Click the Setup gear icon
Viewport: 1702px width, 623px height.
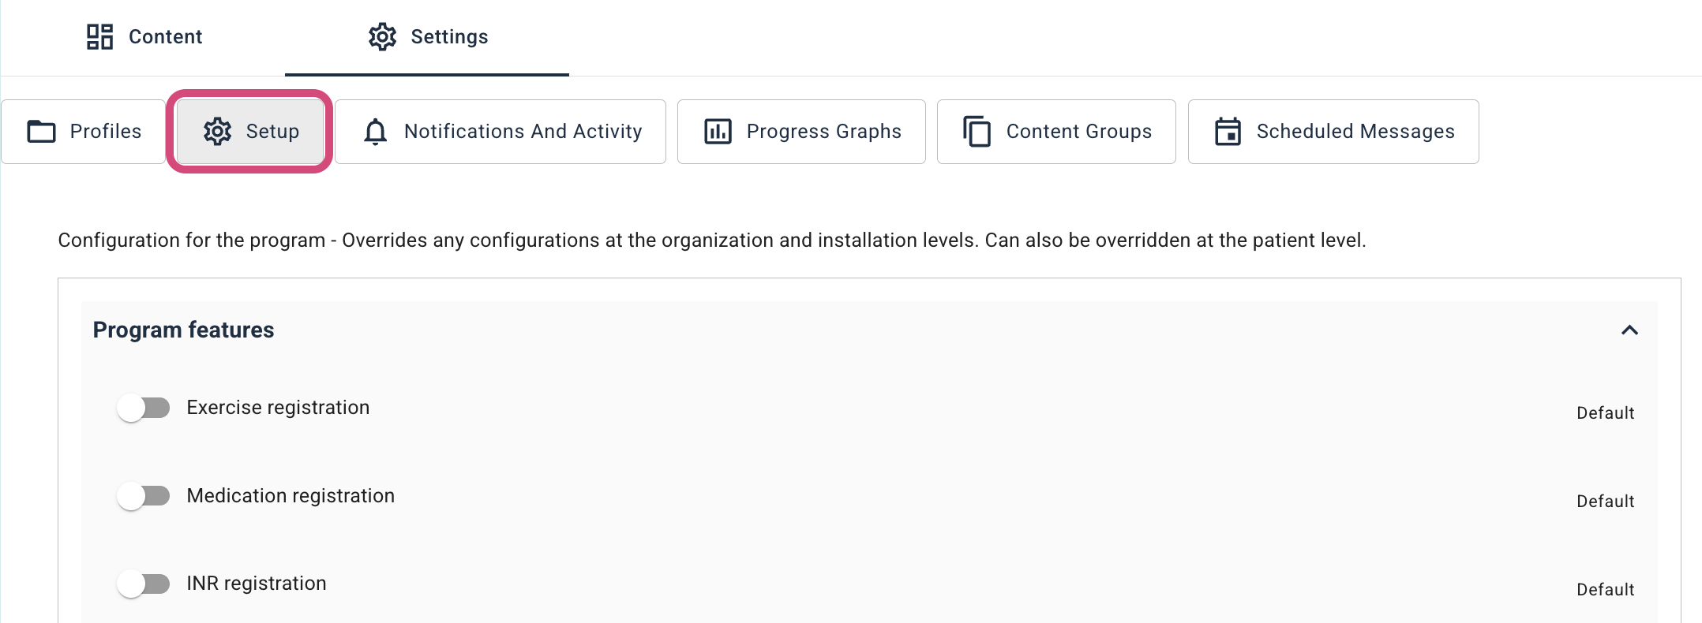[218, 132]
